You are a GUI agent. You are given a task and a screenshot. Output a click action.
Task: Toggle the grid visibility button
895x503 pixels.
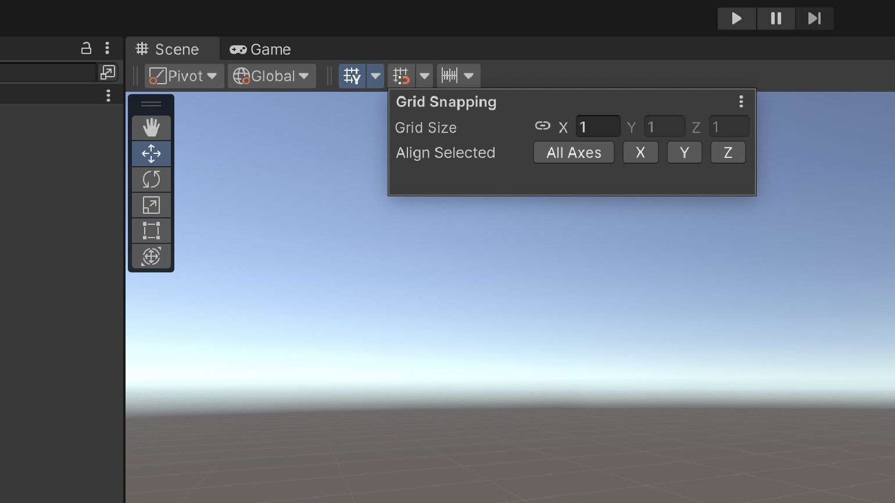(352, 76)
